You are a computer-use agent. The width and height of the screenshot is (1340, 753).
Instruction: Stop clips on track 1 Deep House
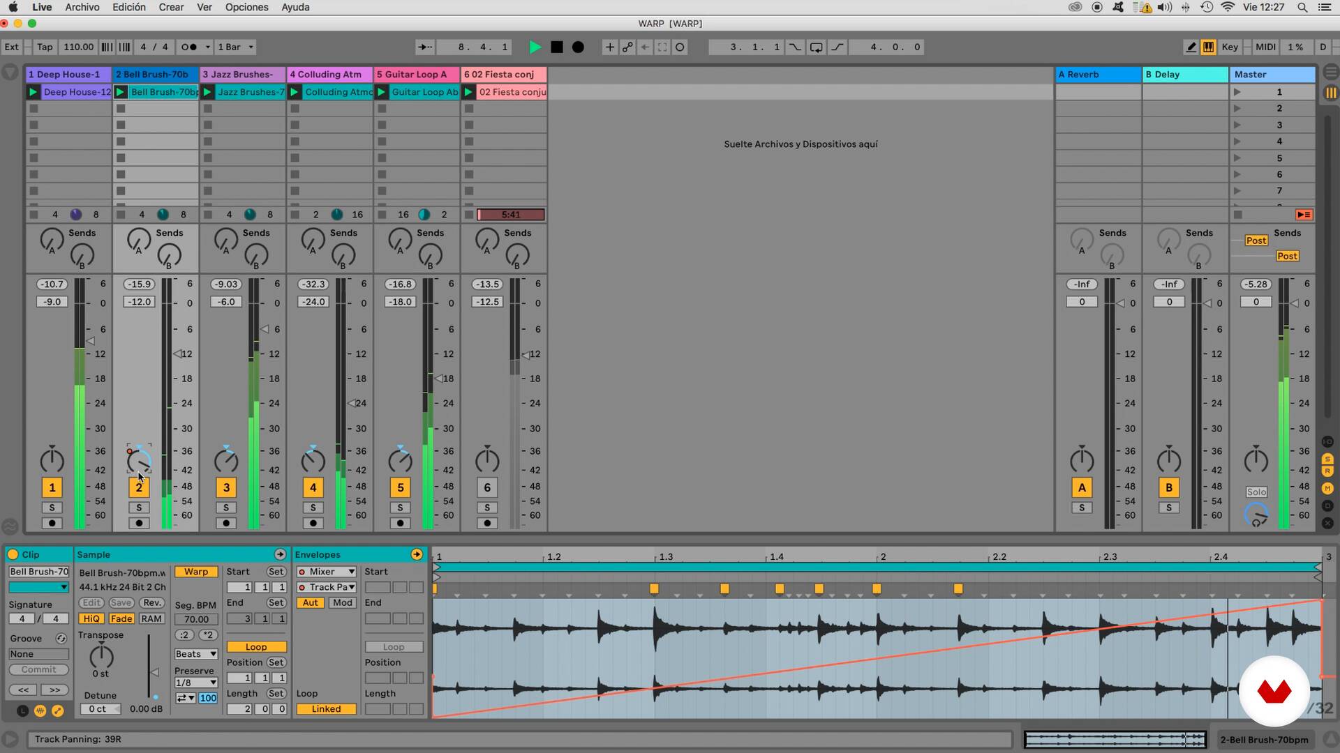33,215
